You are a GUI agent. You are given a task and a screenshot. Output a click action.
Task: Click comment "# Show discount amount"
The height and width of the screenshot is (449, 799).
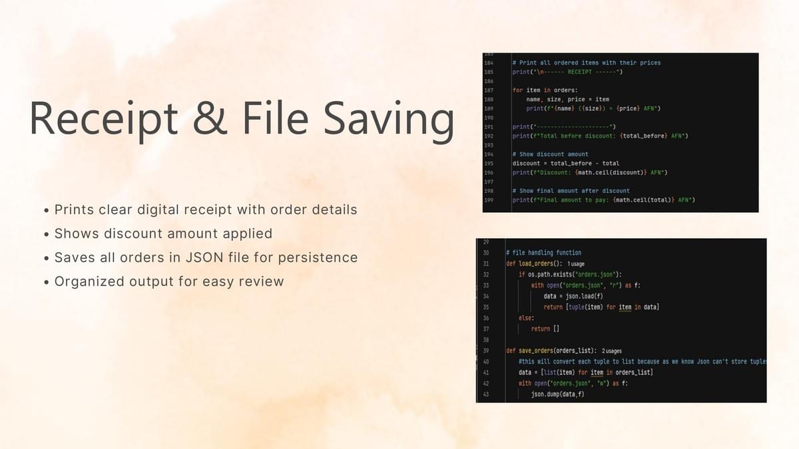click(550, 154)
